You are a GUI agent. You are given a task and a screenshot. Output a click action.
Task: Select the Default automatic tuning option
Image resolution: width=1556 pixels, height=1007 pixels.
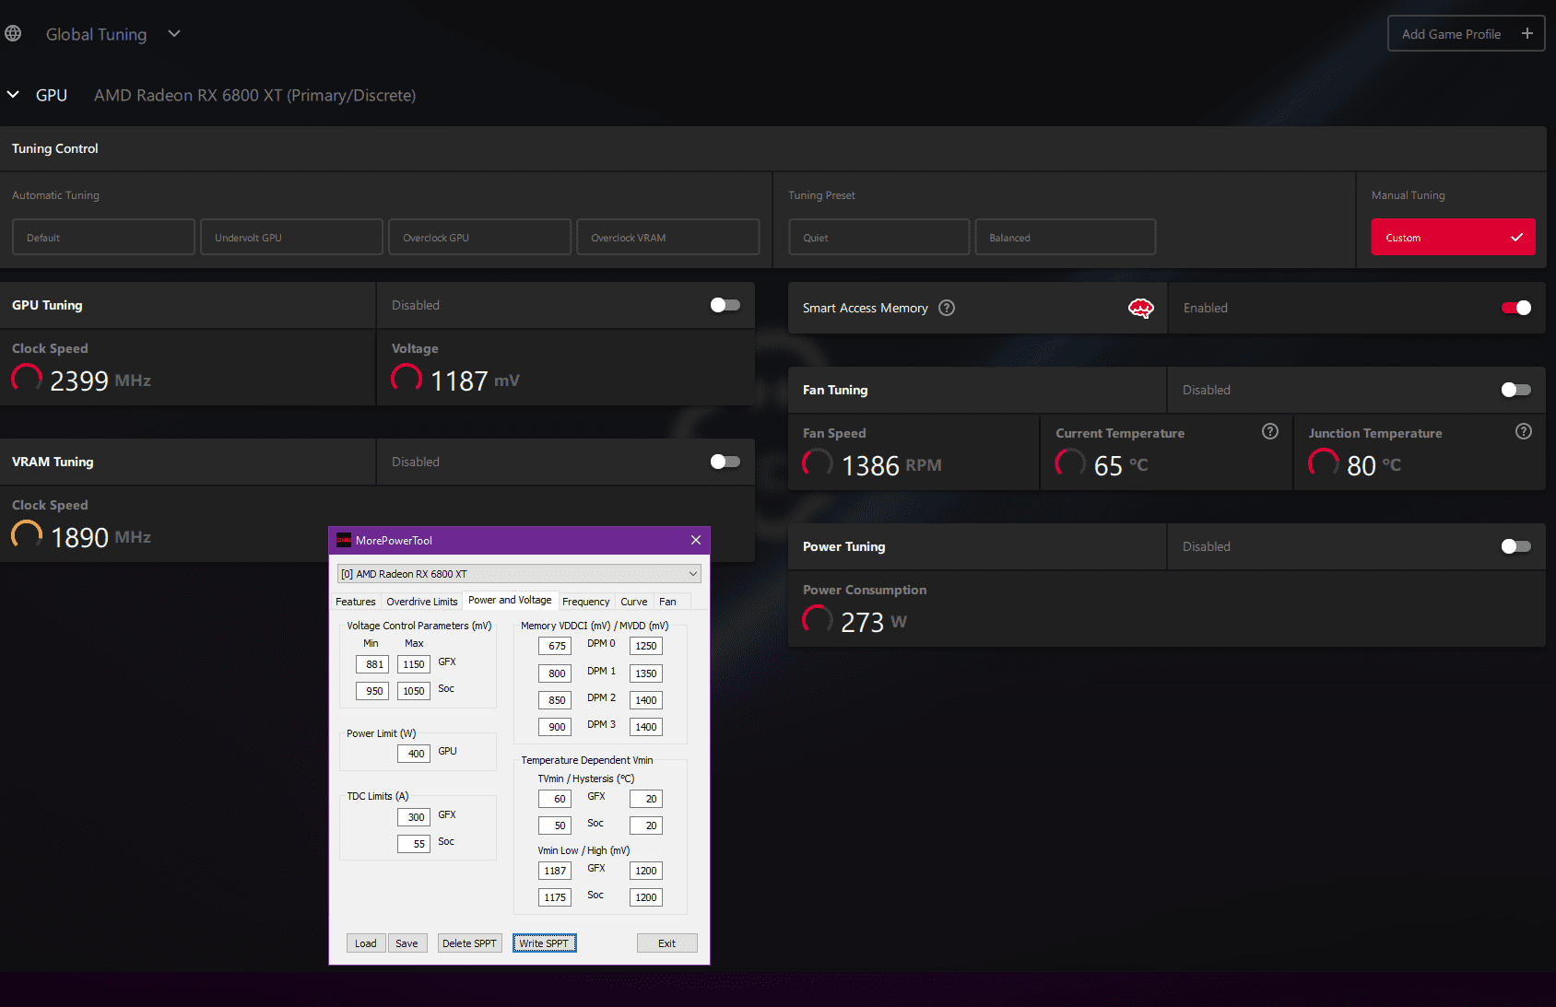(103, 237)
